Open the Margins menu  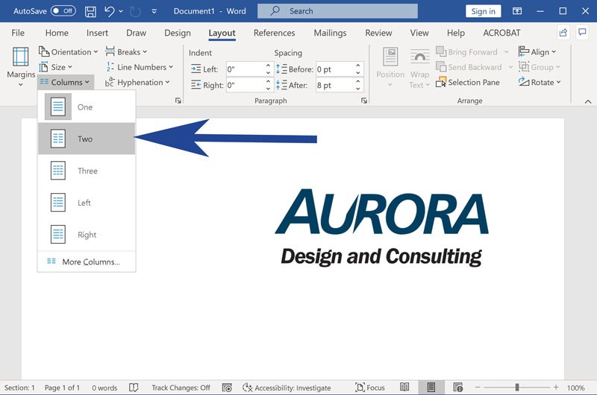click(21, 66)
